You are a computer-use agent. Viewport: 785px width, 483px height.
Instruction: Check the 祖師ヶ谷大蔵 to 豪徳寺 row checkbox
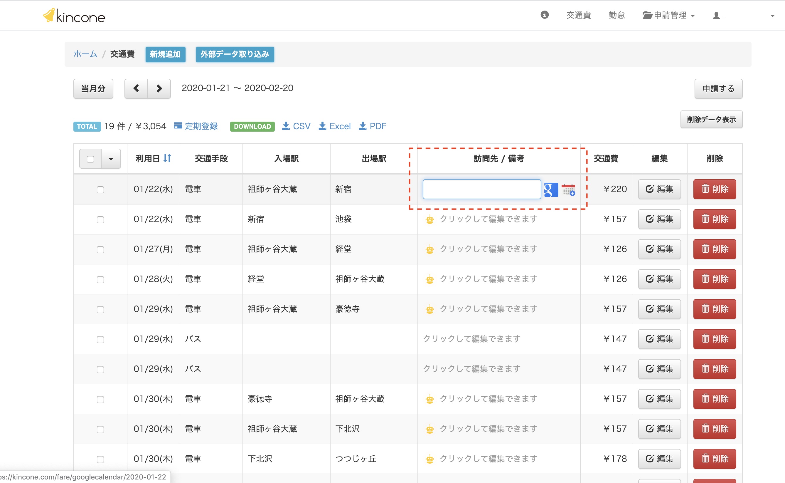pos(100,310)
